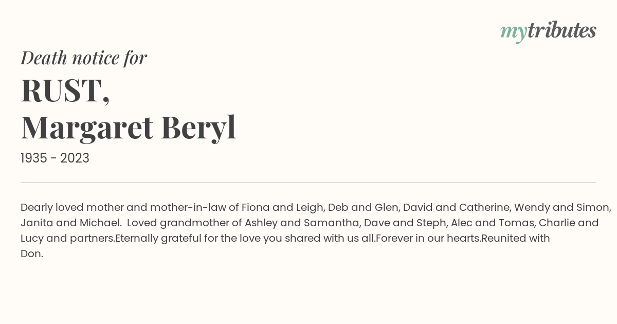
Task: Click the phrase "Forever in our hearts"
Action: tap(428, 239)
